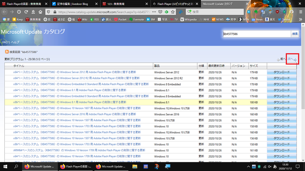The height and width of the screenshot is (171, 305).
Task: Open Windows taskbar search
Action: point(16,167)
